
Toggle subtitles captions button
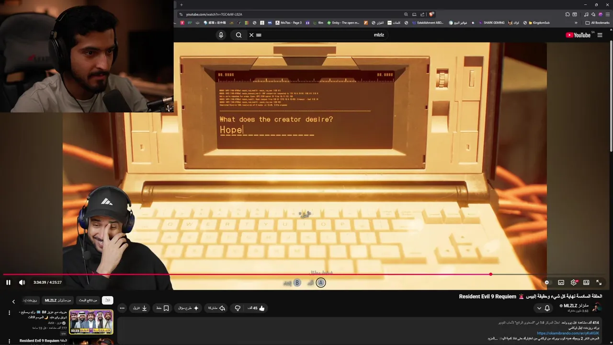(x=561, y=282)
